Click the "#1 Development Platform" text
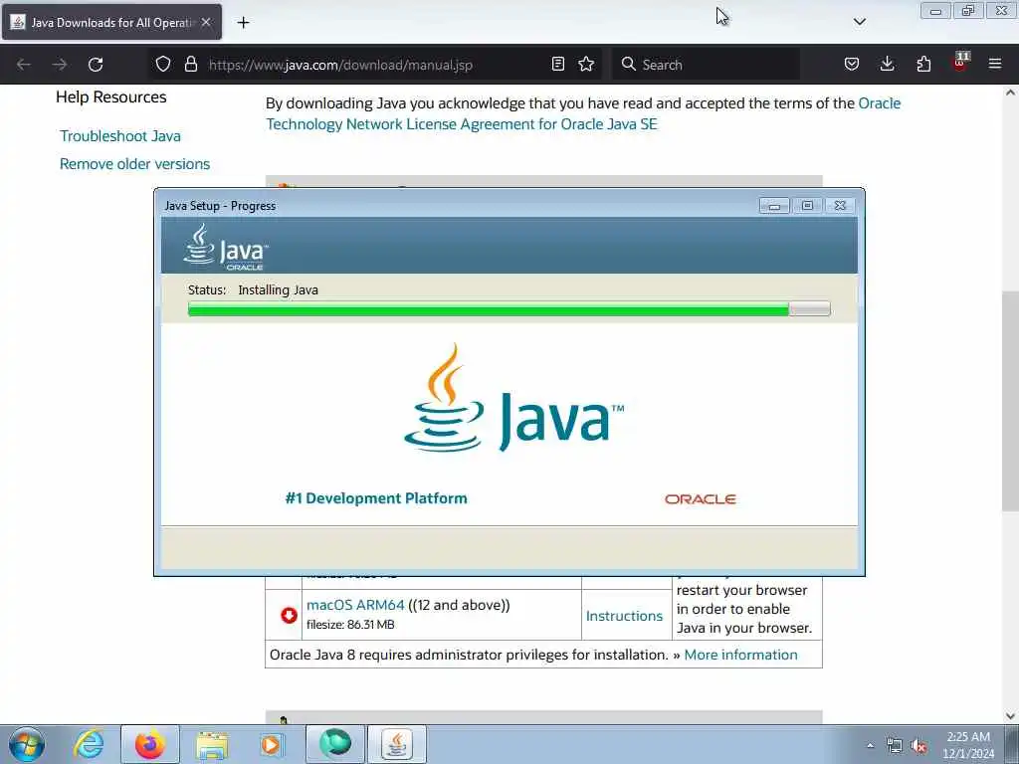The image size is (1019, 764). coord(376,498)
